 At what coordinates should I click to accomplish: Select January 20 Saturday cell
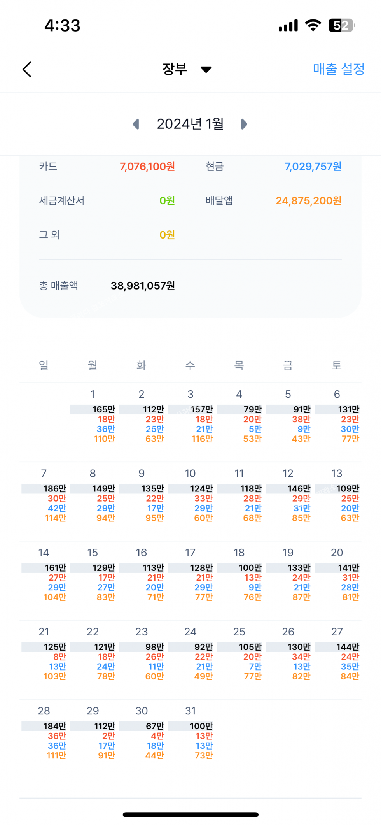coord(337,577)
